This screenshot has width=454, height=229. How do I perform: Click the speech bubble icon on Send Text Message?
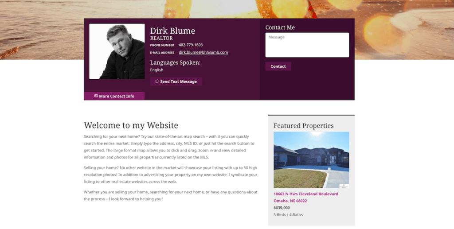click(x=157, y=81)
